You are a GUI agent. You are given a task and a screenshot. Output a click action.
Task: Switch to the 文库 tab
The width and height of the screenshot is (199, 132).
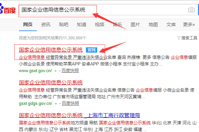pyautogui.click(x=171, y=24)
